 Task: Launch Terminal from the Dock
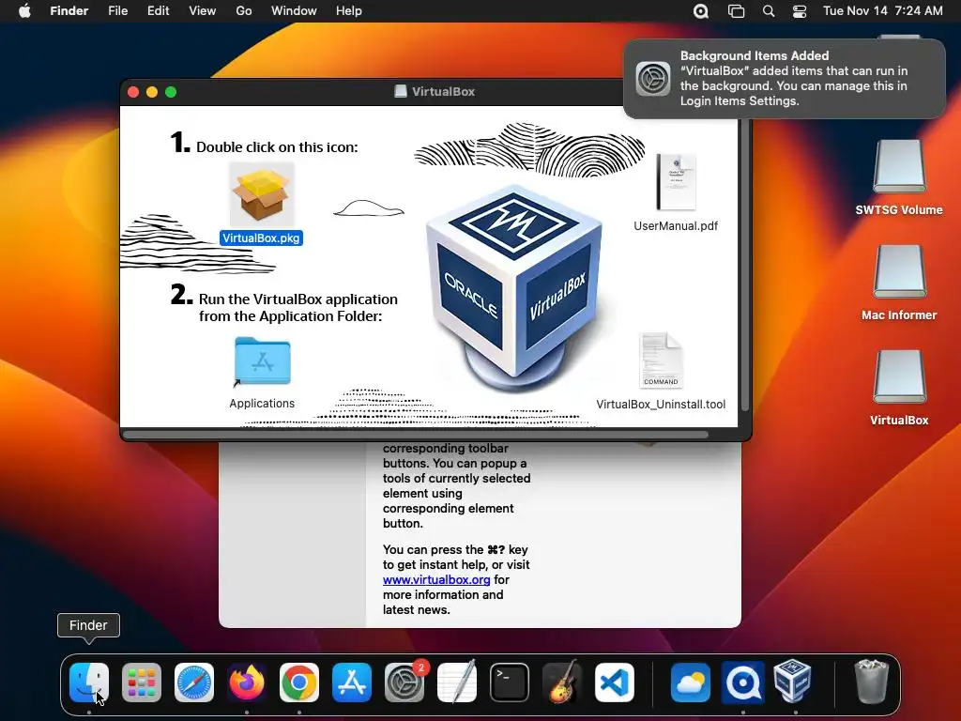(x=510, y=683)
